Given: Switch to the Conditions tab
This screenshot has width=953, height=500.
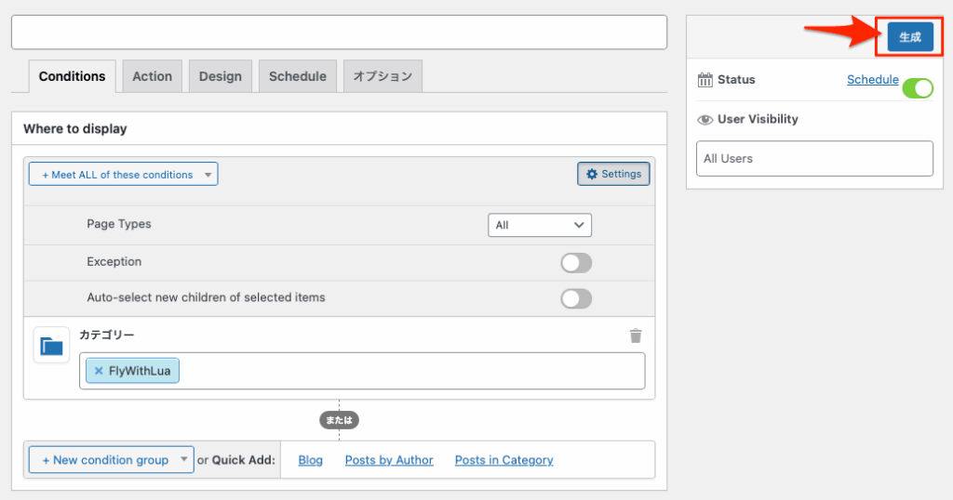Looking at the screenshot, I should pos(72,76).
